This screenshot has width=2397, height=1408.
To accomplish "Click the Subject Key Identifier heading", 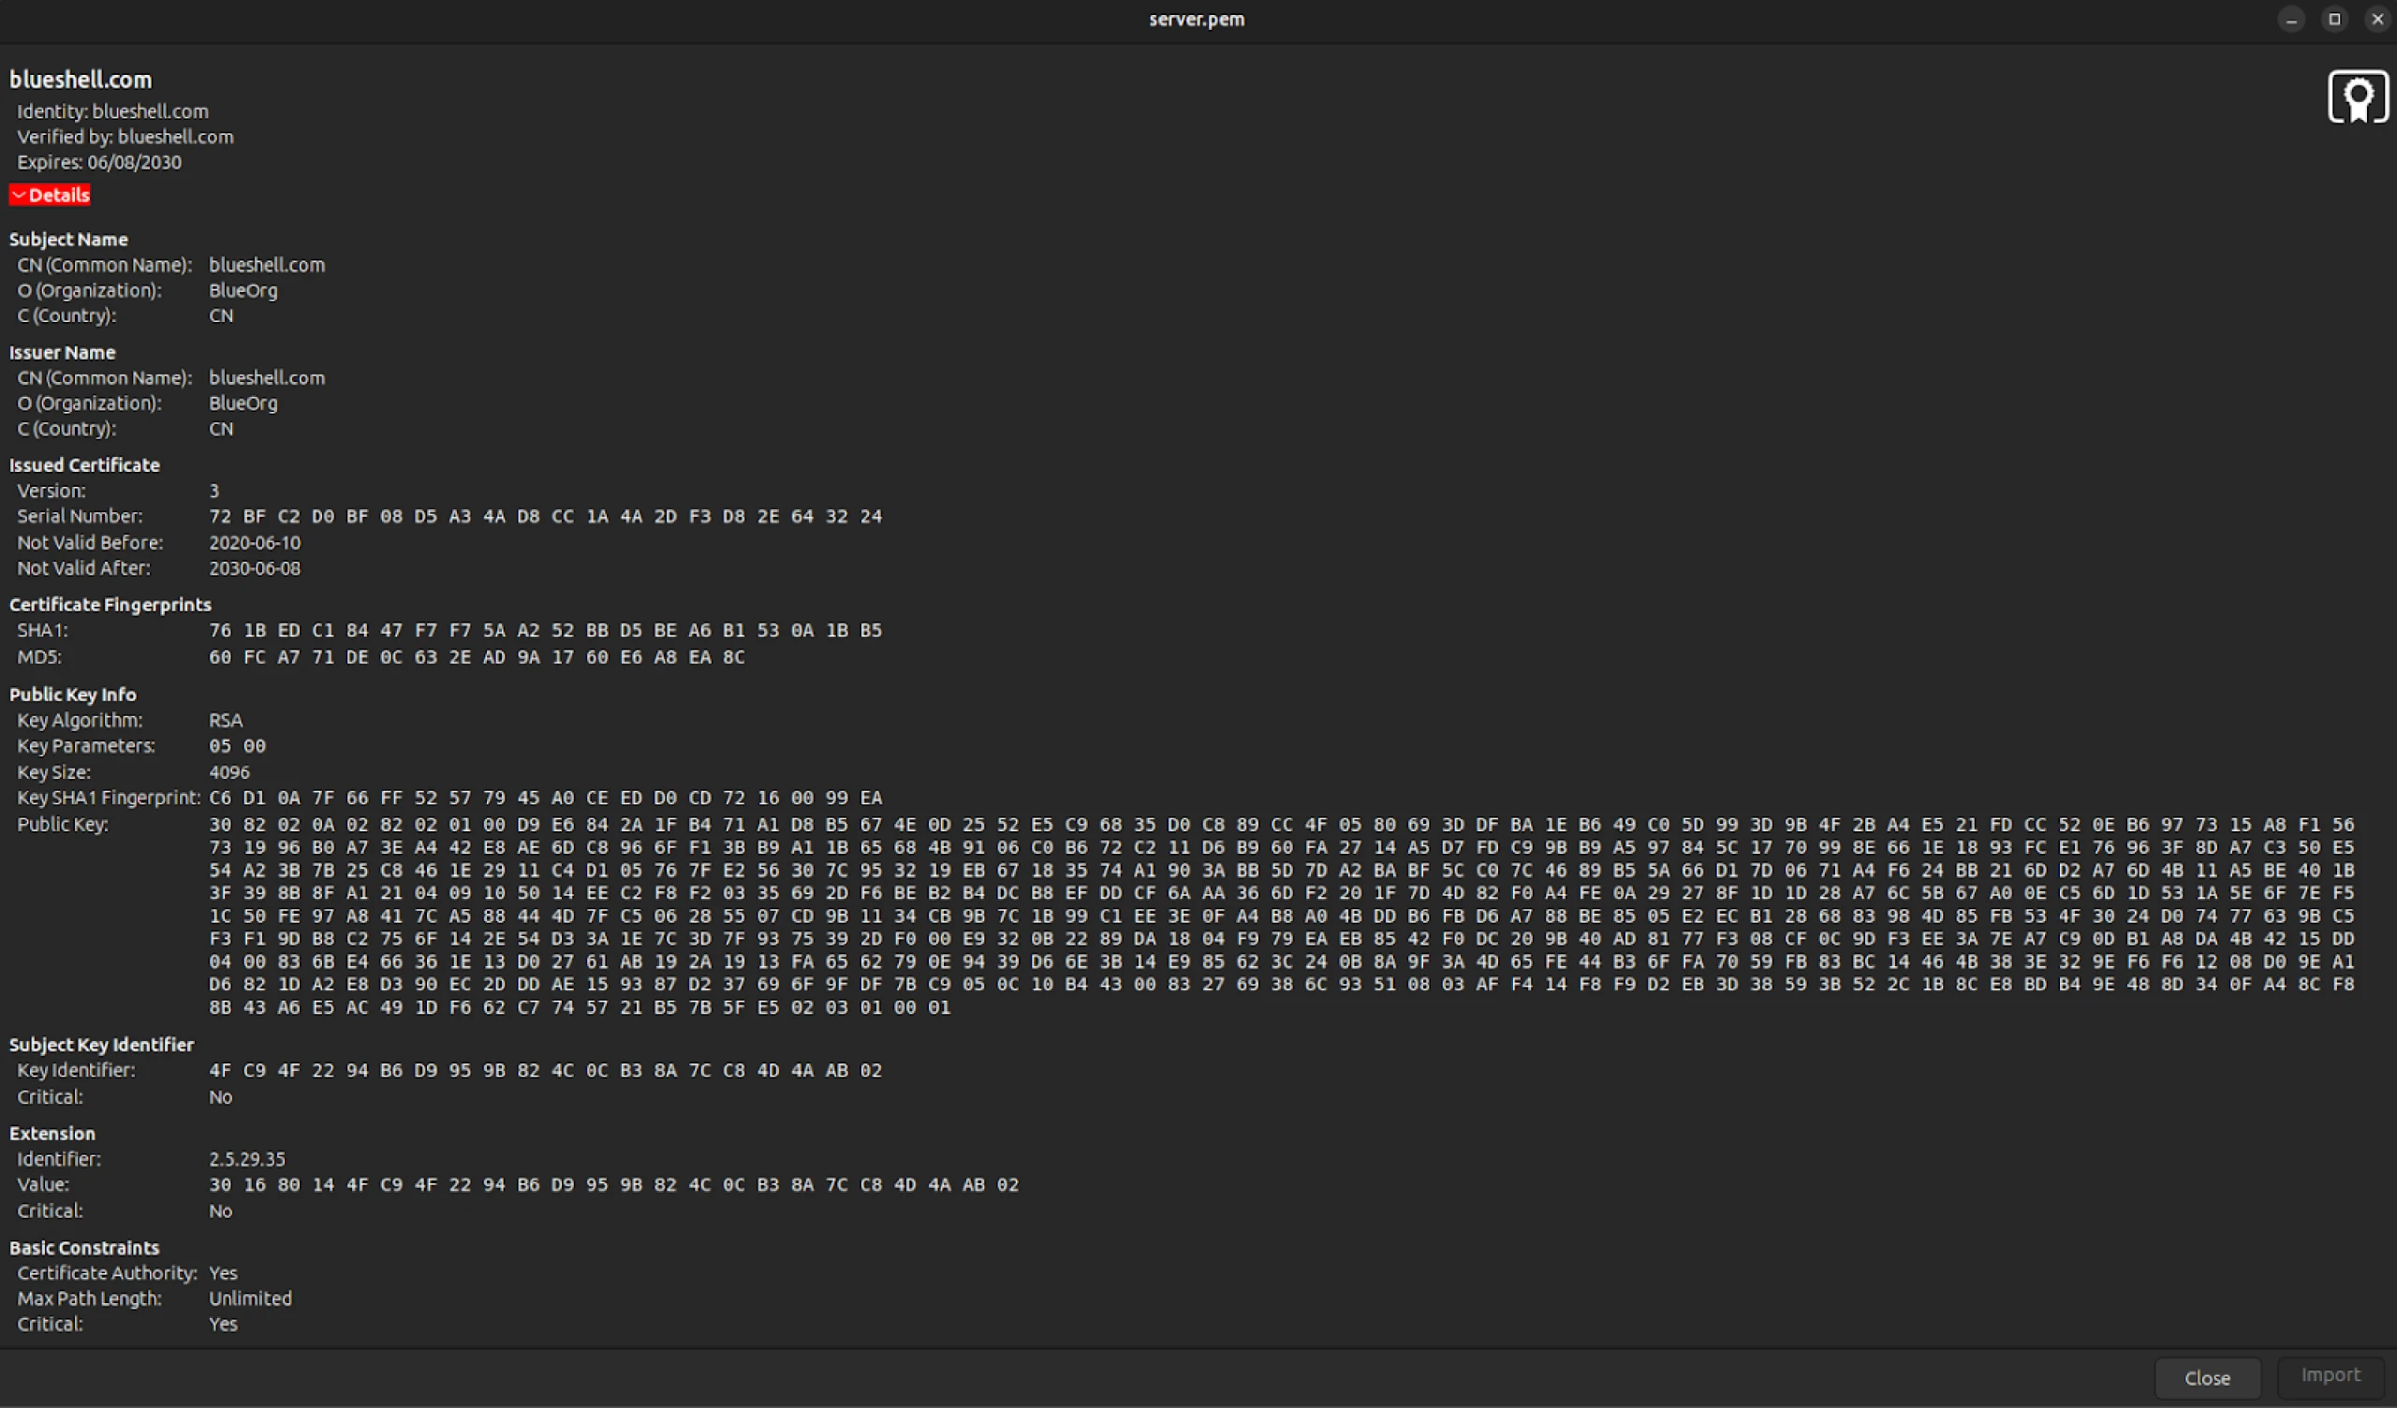I will point(102,1046).
